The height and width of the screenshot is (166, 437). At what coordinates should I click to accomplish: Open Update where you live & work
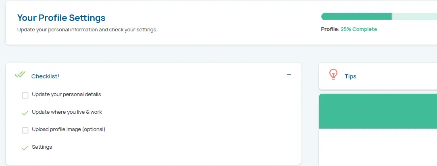[x=67, y=112]
